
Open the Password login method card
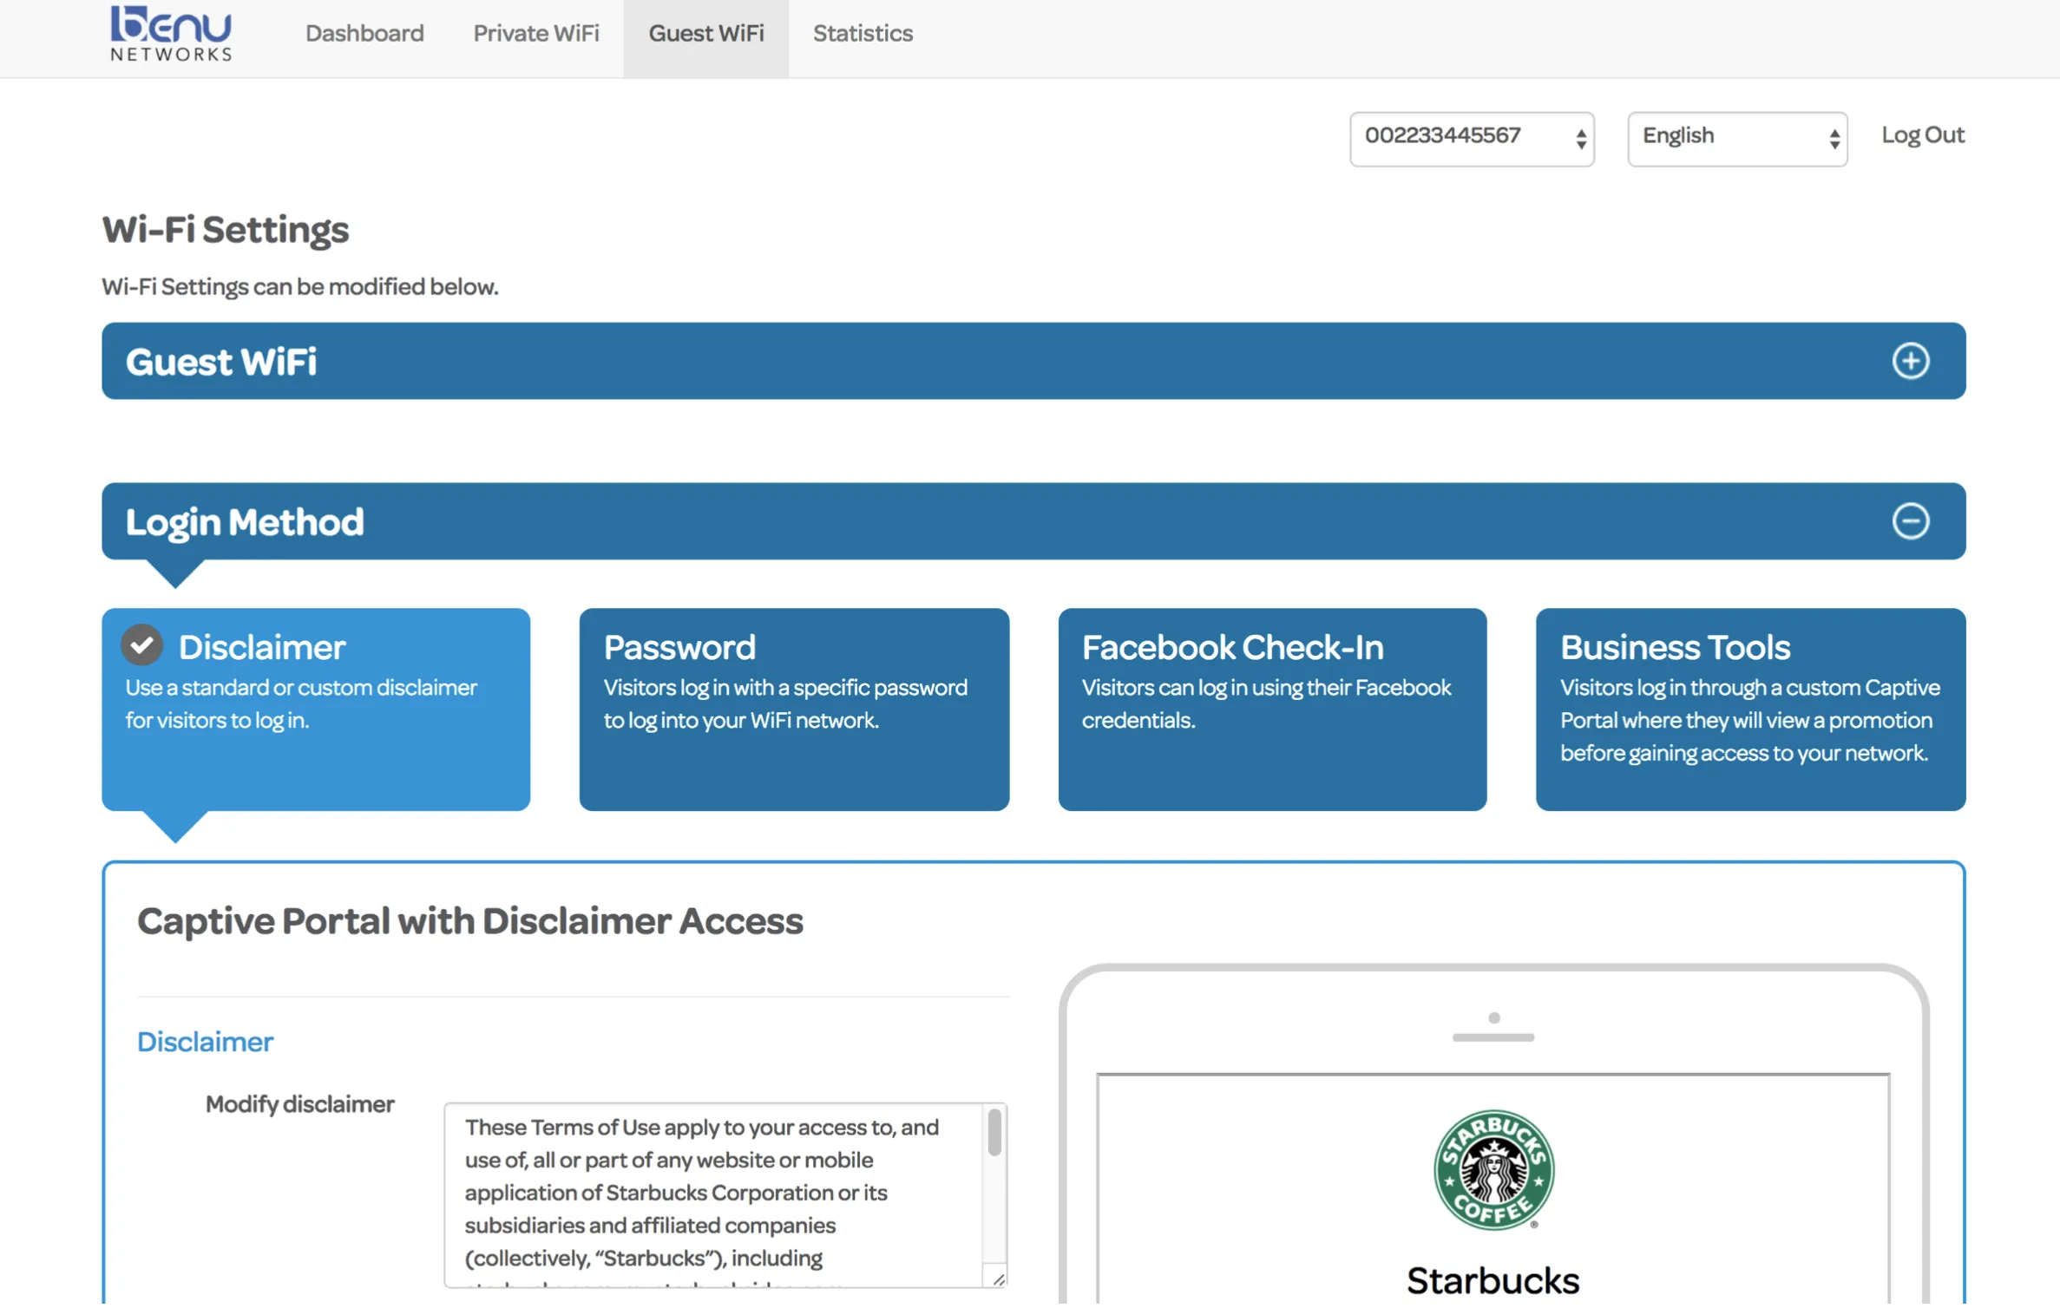coord(794,709)
